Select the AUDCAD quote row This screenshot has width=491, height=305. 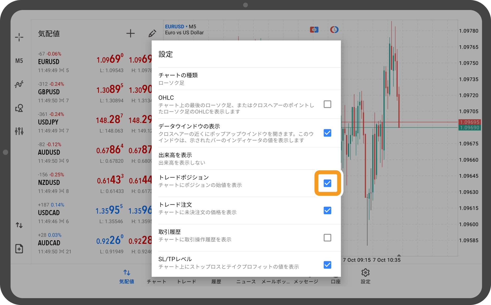pyautogui.click(x=92, y=243)
